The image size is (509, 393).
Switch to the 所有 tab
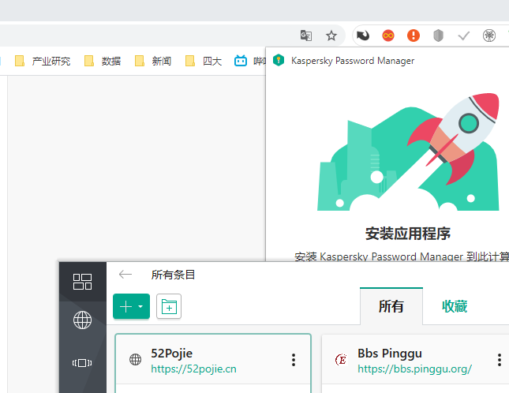pos(391,307)
